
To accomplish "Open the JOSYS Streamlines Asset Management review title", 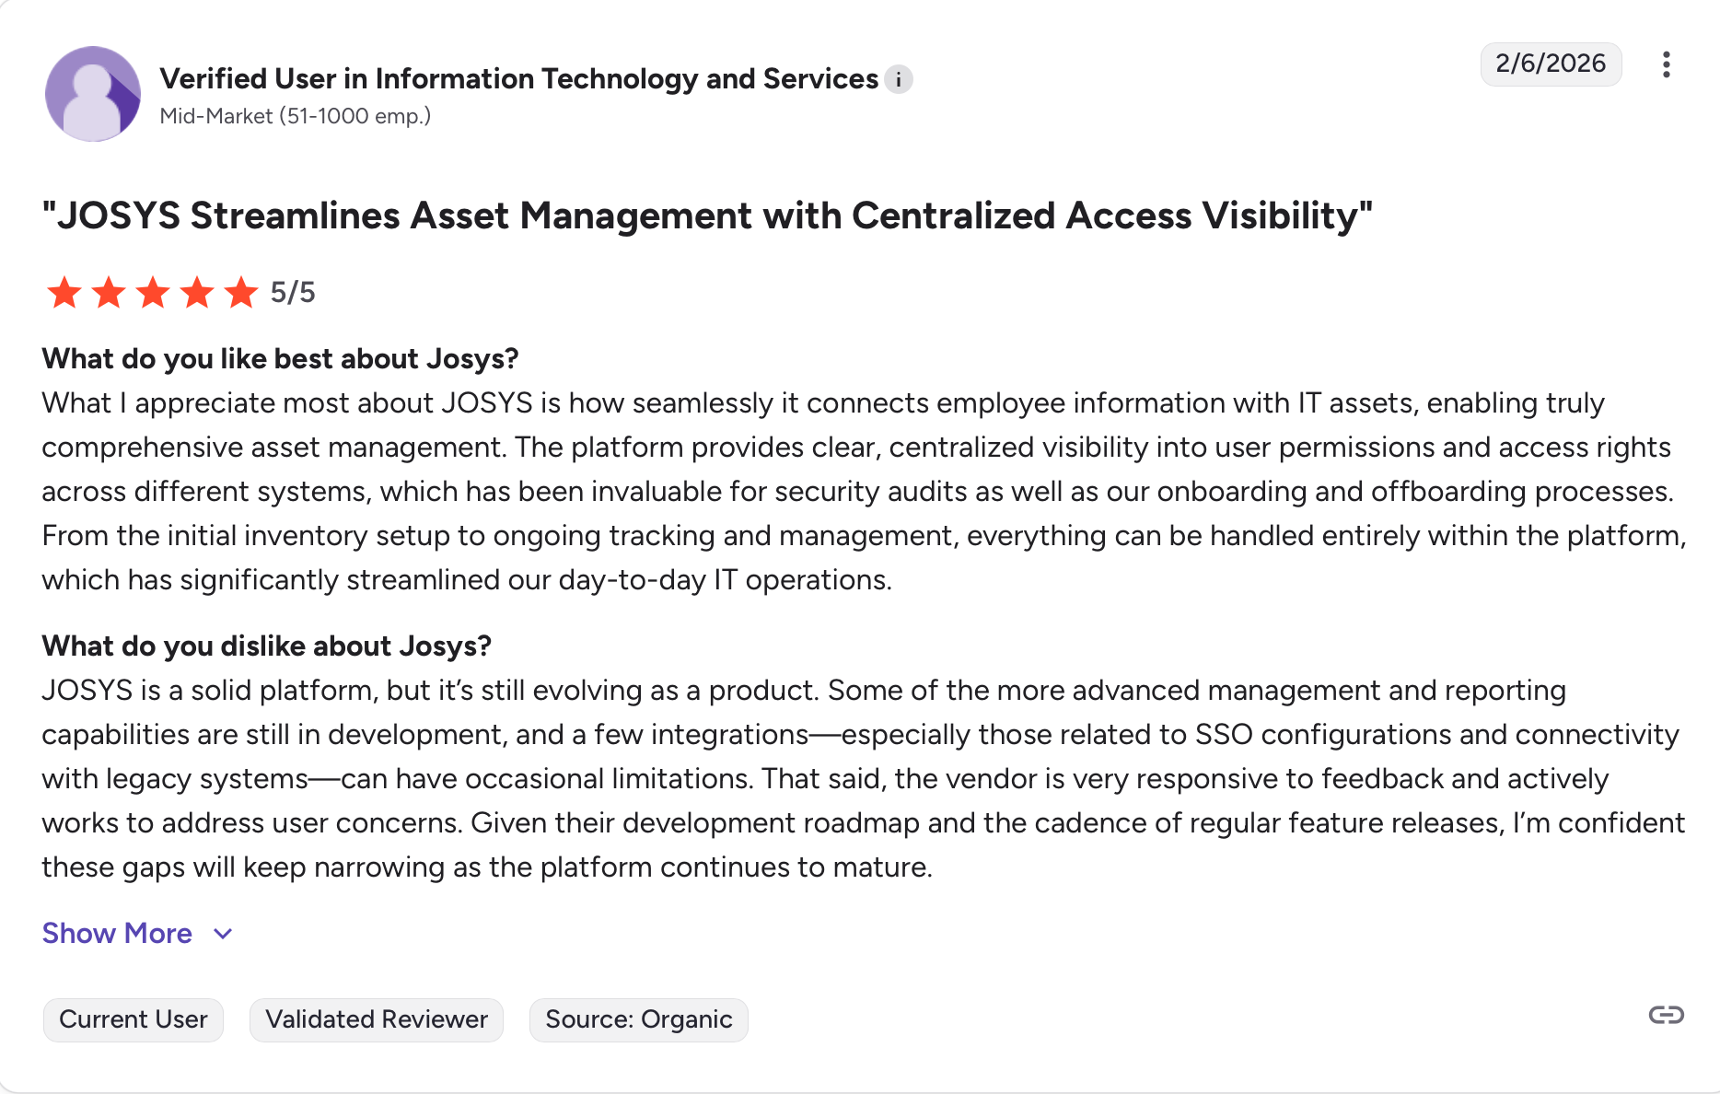I will [707, 215].
